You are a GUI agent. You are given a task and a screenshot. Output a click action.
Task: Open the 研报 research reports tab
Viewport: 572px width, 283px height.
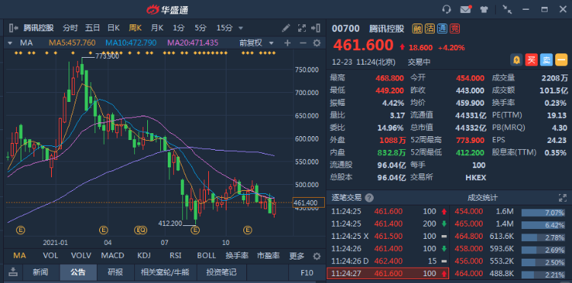pyautogui.click(x=115, y=272)
